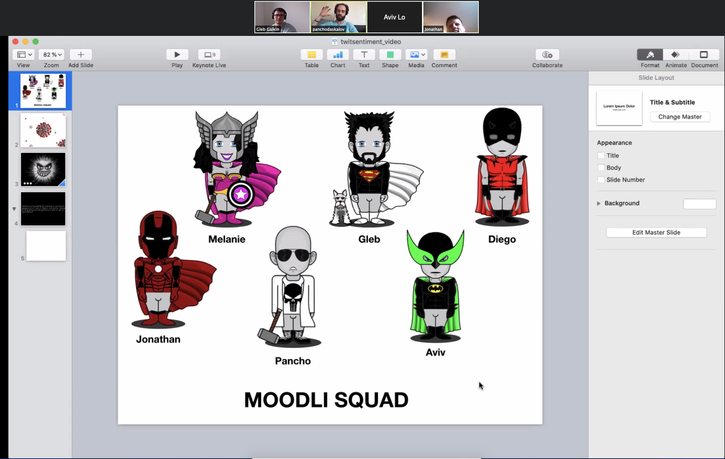725x459 pixels.
Task: Open the Background color well
Action: pyautogui.click(x=699, y=204)
